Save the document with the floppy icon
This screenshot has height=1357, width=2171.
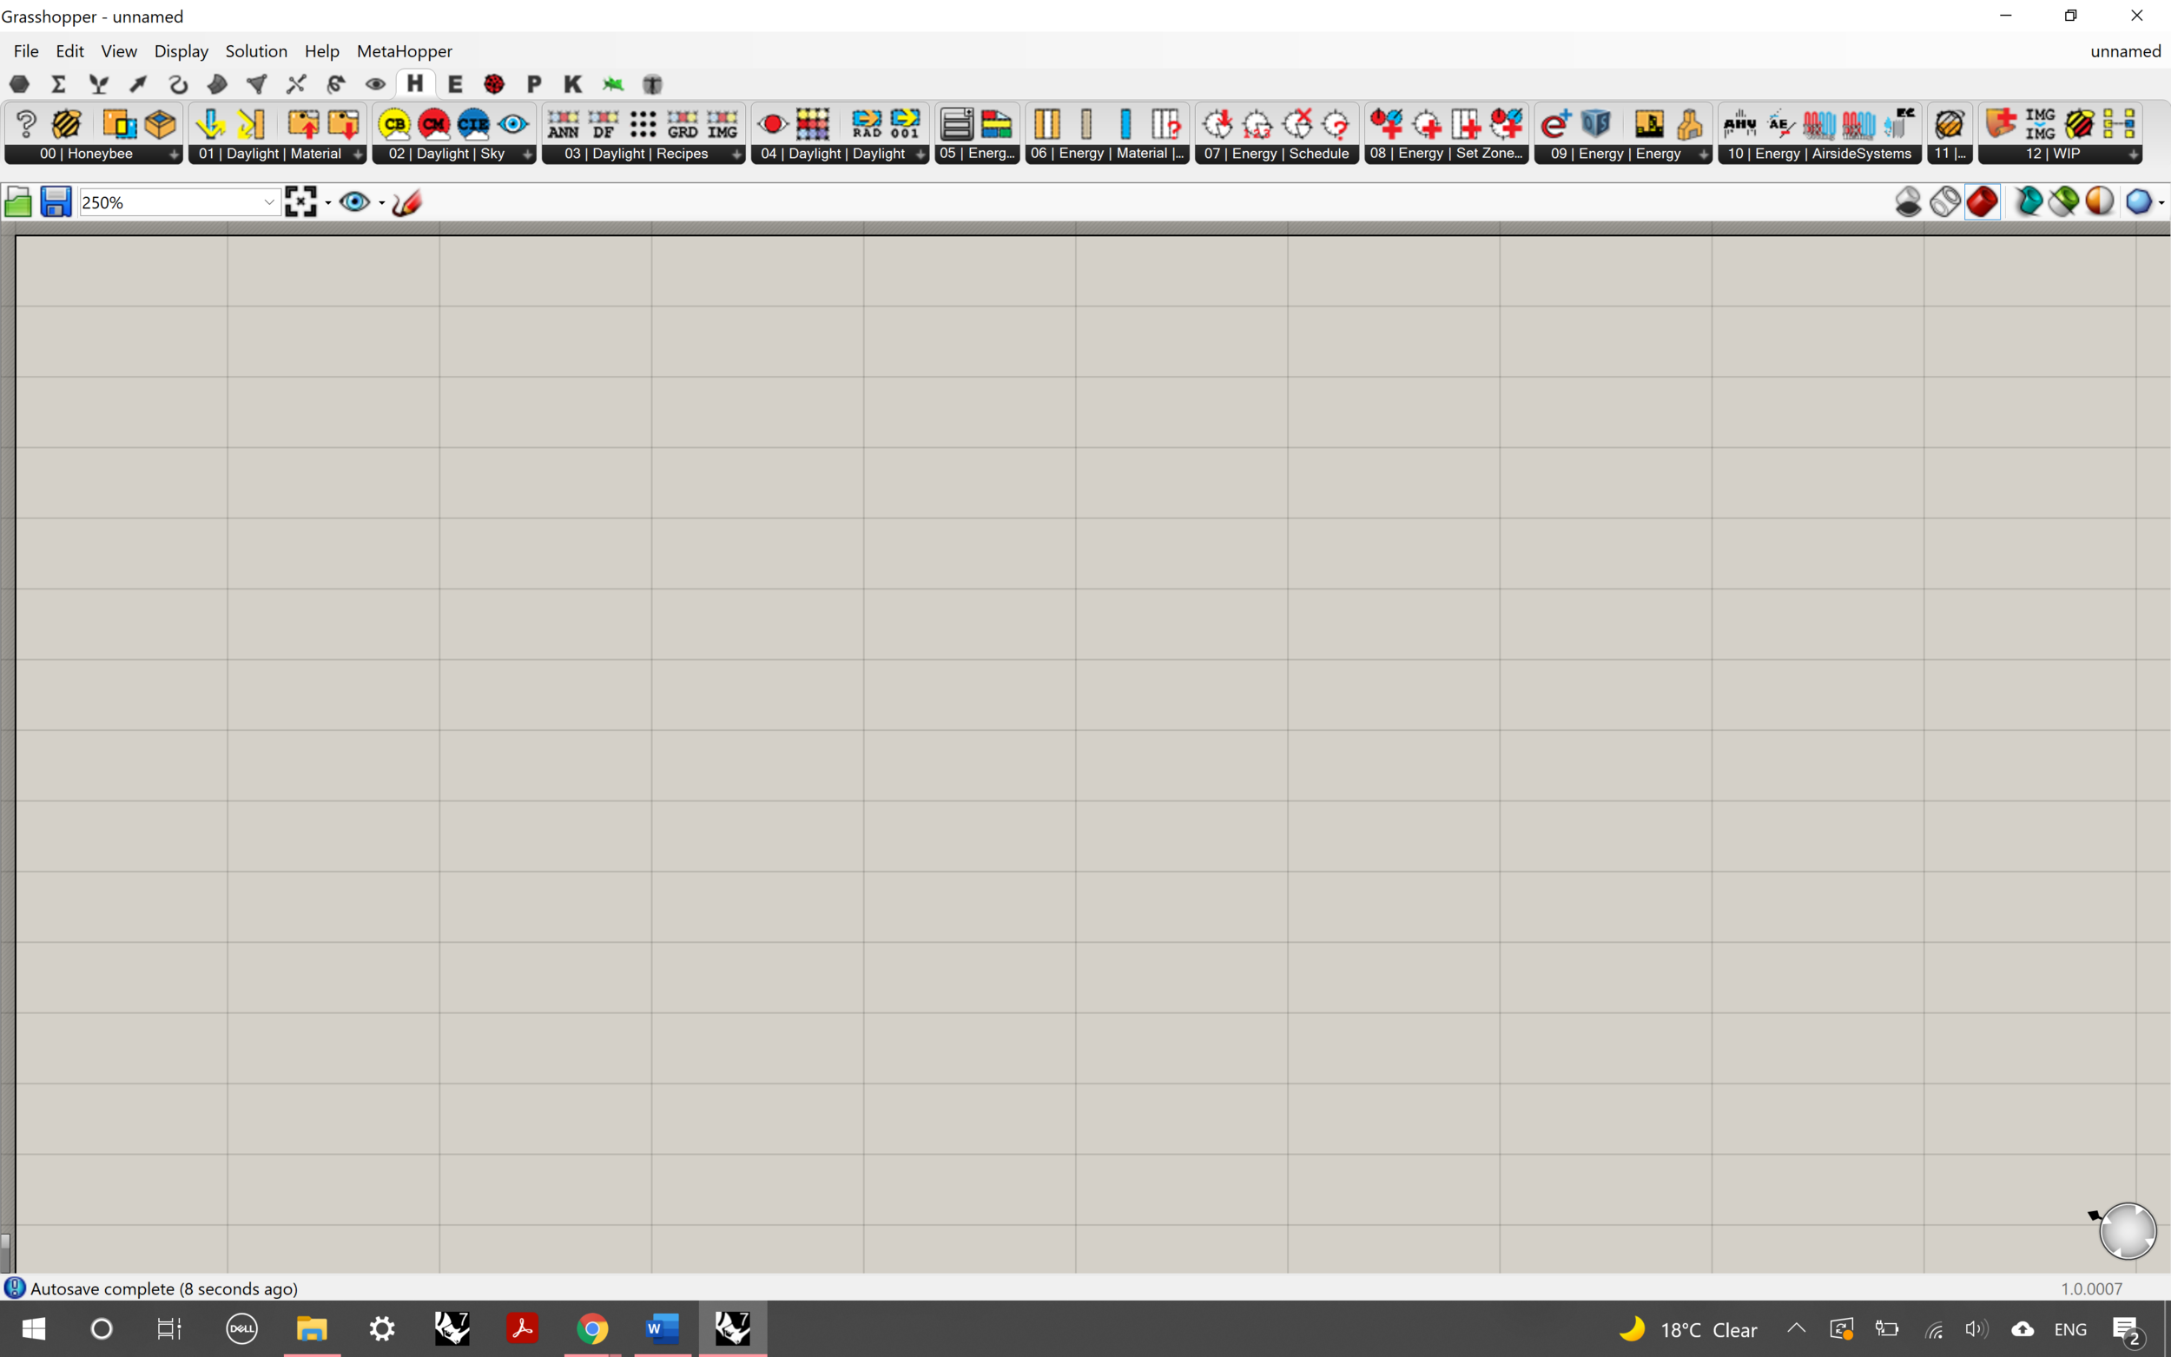pos(56,203)
